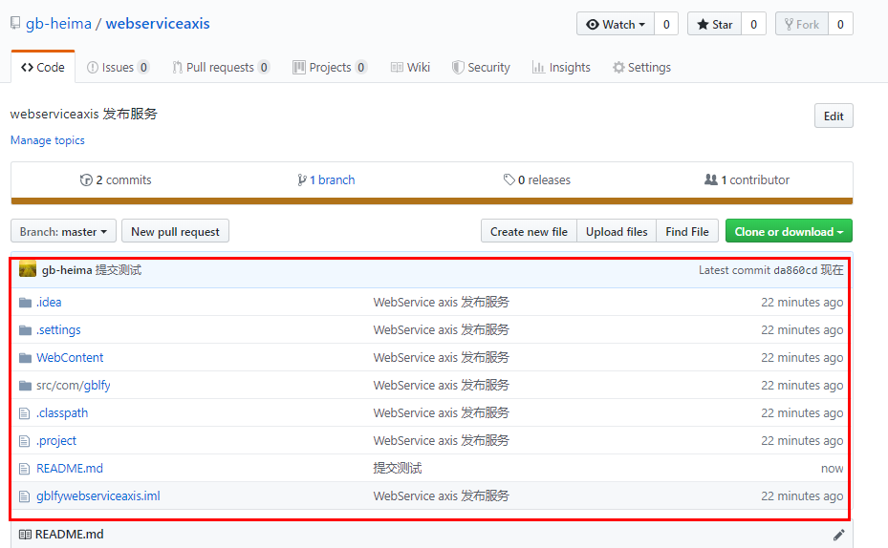This screenshot has height=548, width=888.
Task: Click the watchers count next to Watch
Action: 666,24
